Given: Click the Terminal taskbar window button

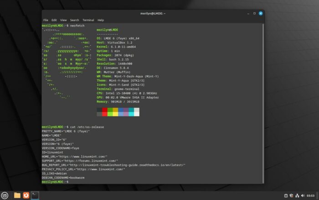Looking at the screenshot, I should (x=35, y=195).
